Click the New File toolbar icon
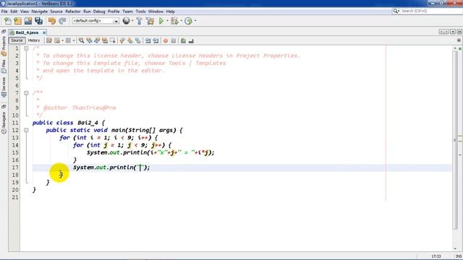Screen dimensions: 463x260 [x=8, y=21]
